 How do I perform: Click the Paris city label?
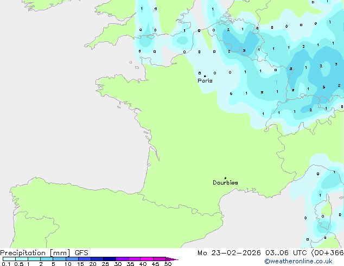click(x=205, y=80)
